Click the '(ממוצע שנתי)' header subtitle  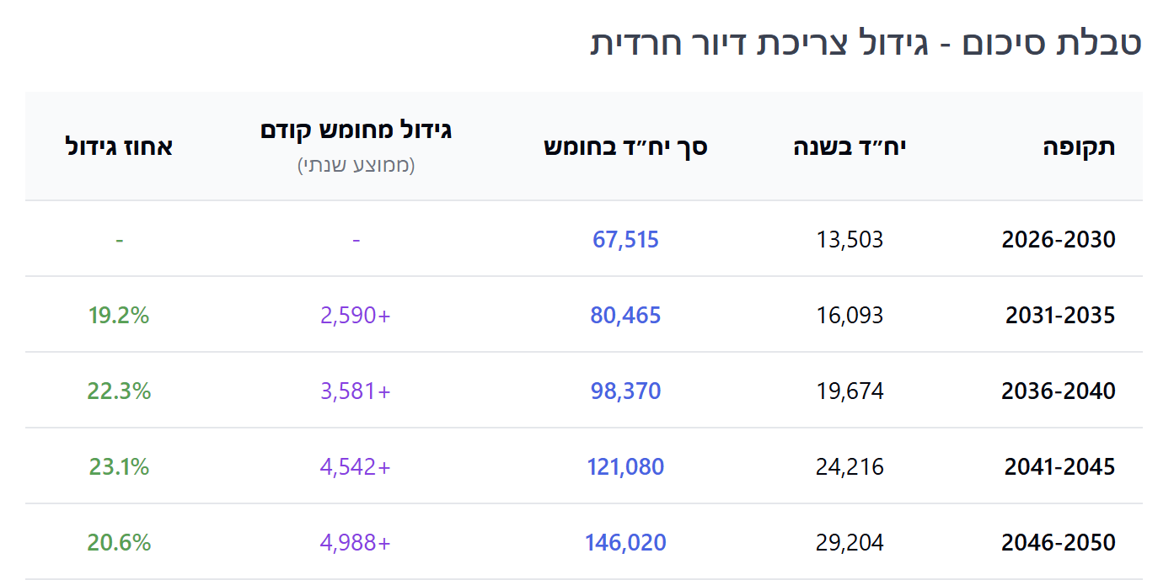coord(356,165)
